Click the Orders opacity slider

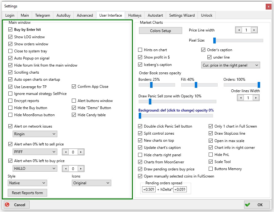242,85
